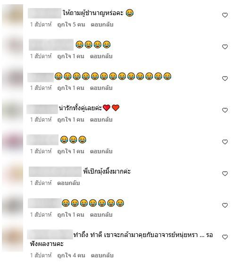Like the 'ทำถึง ทำดี' comment

tap(225, 237)
